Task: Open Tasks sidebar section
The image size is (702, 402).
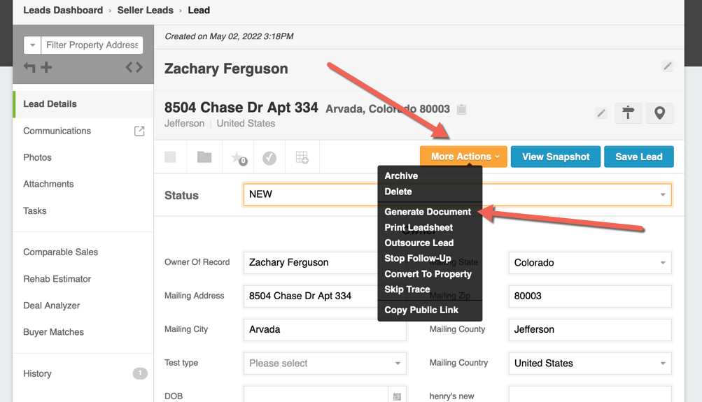Action: pos(34,210)
